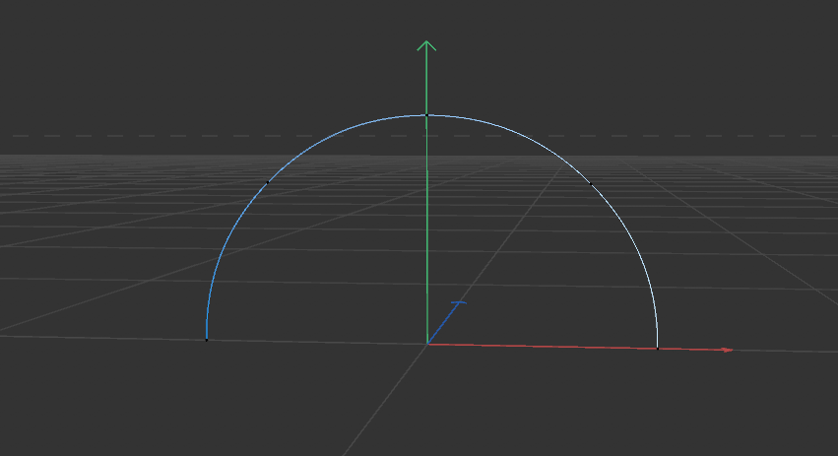Select the spline point at the arc's apex
The height and width of the screenshot is (456, 838).
(426, 115)
